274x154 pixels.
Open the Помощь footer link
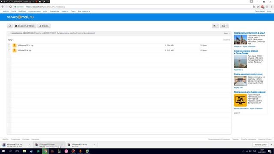[x=235, y=139]
